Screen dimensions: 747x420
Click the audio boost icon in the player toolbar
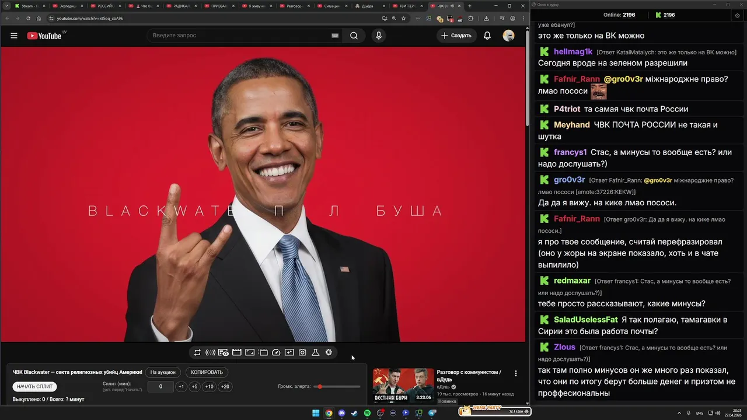pyautogui.click(x=210, y=352)
